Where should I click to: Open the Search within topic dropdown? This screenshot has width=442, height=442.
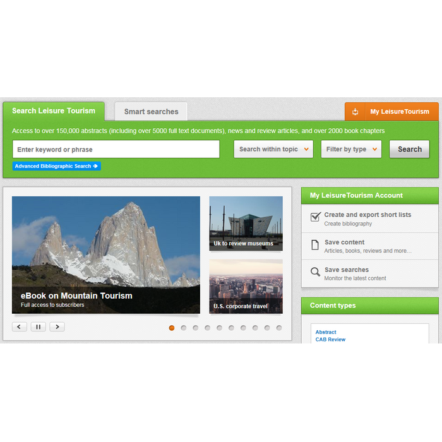[x=273, y=150]
